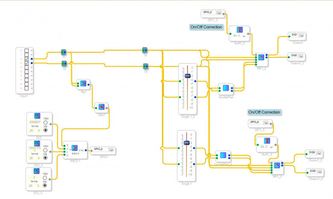This screenshot has height=199, width=333.
Task: Click the MX1_2 multiplexer switch icon
Action: pyautogui.click(x=261, y=57)
